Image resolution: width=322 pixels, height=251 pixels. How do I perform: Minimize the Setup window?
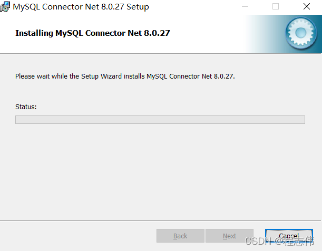(x=245, y=6)
